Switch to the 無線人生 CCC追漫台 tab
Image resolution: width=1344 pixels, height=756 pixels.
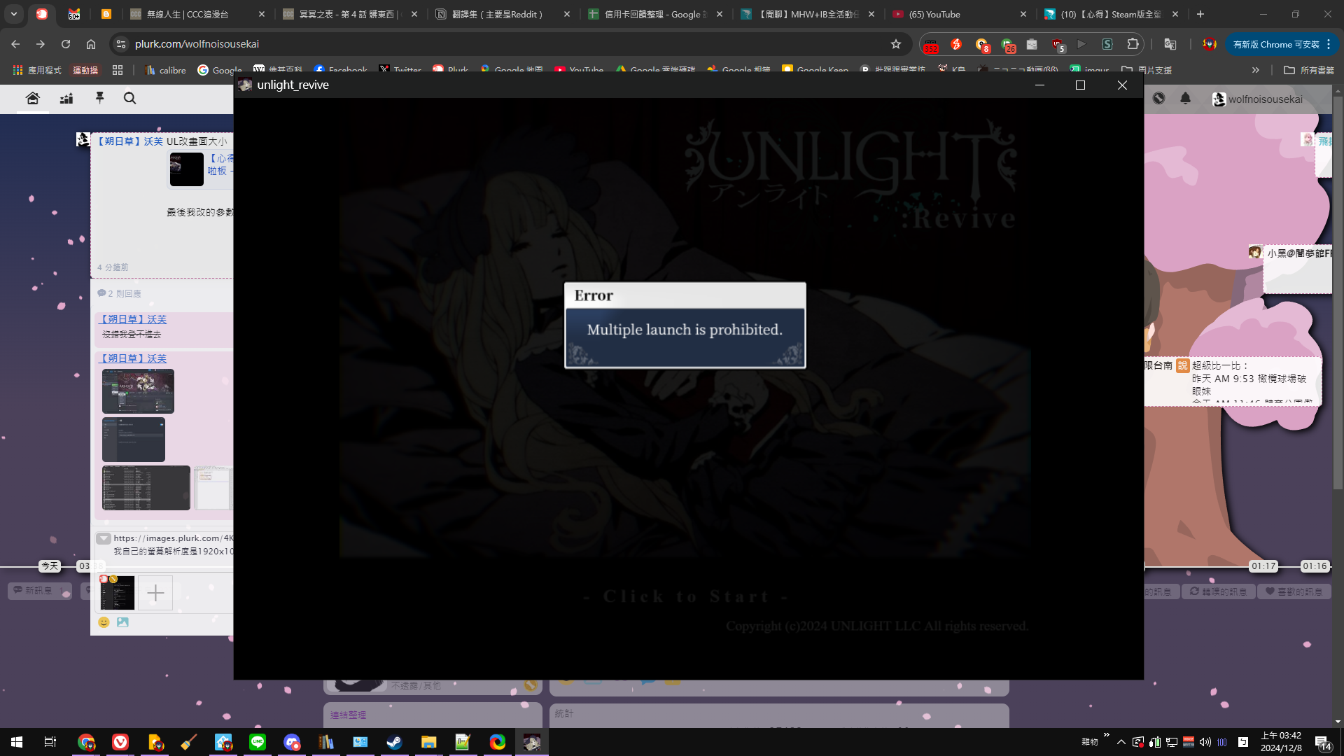click(x=198, y=14)
